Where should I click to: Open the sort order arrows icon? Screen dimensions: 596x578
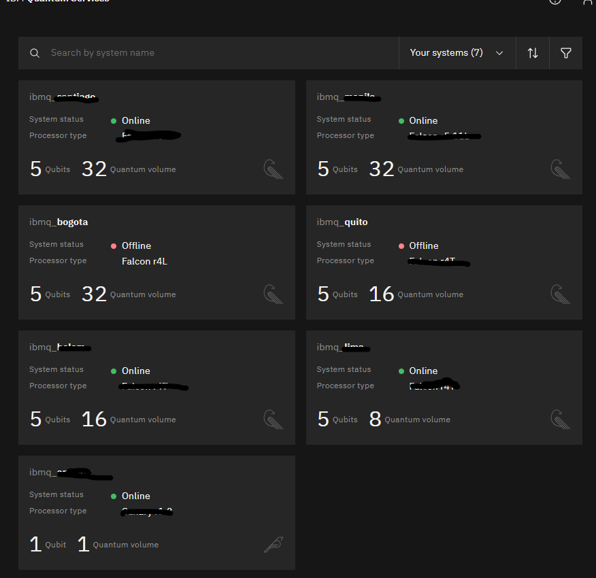(x=533, y=53)
